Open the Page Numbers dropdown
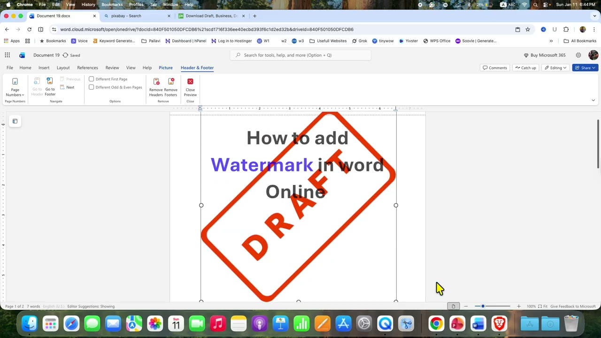Image resolution: width=601 pixels, height=338 pixels. click(15, 88)
